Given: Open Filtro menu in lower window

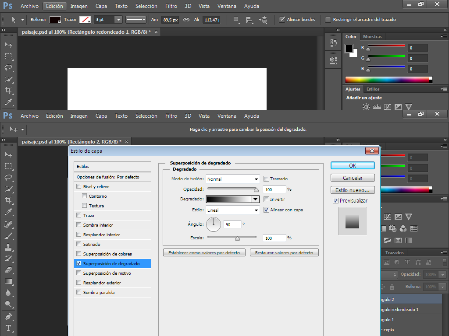Looking at the screenshot, I should (171, 115).
